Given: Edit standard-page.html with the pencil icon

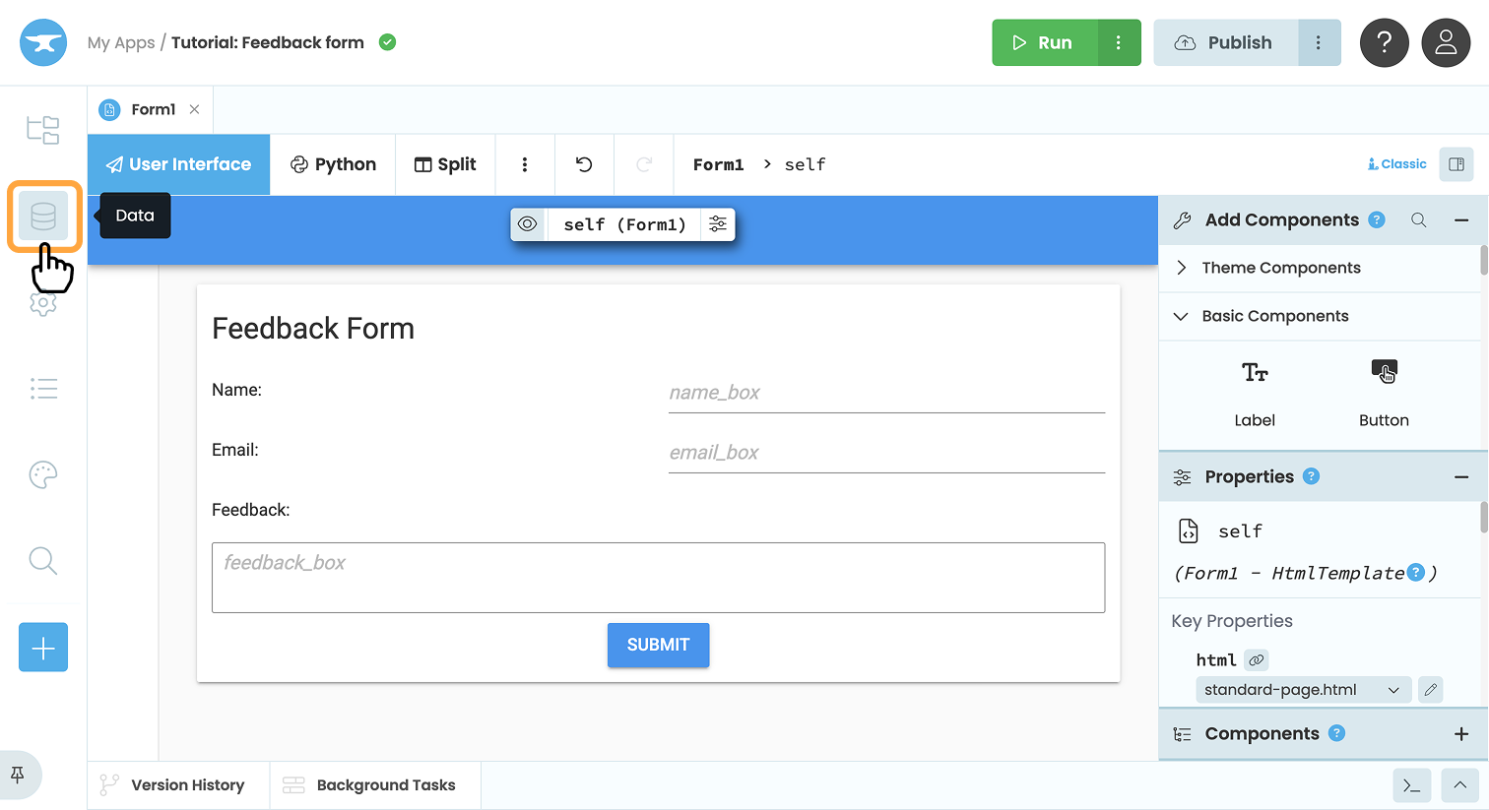Looking at the screenshot, I should point(1431,689).
